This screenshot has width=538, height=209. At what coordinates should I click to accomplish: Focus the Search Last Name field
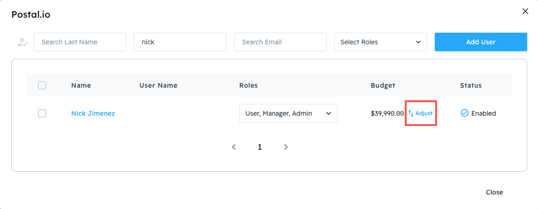pos(80,42)
